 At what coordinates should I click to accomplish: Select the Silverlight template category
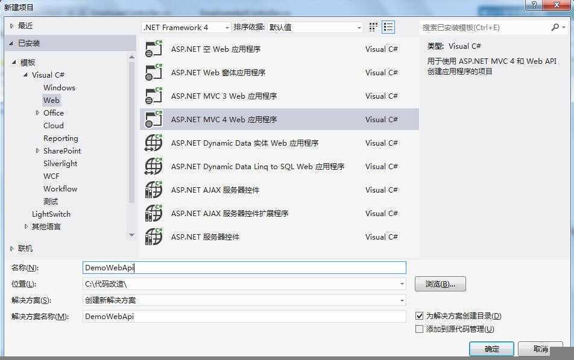(x=60, y=163)
